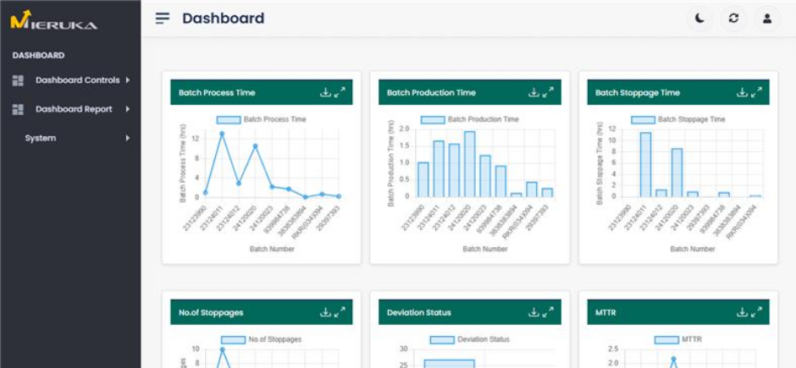Click the refresh icon in the header

(733, 19)
